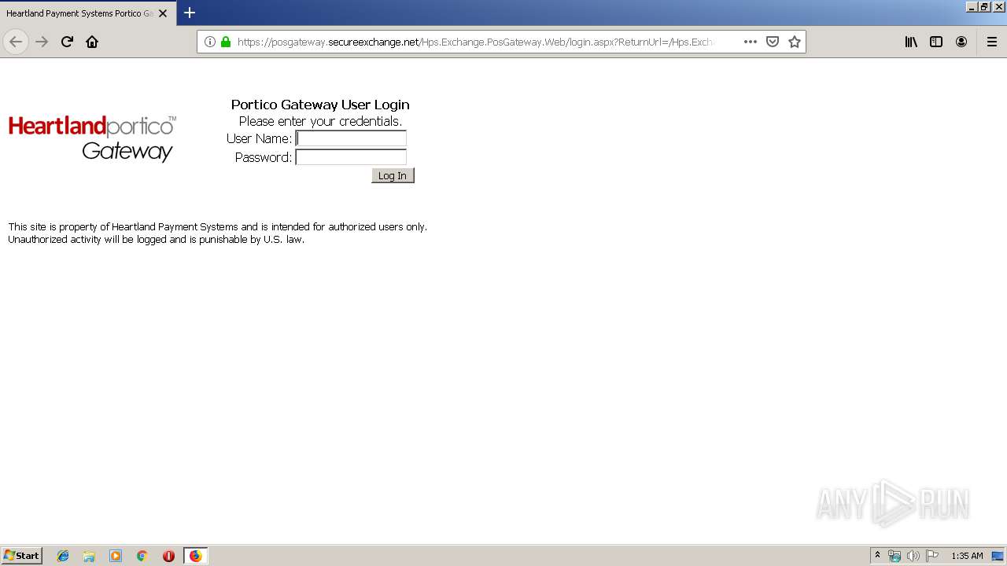Click the "User Name:" label
Screen dimensions: 1007x566
259,138
